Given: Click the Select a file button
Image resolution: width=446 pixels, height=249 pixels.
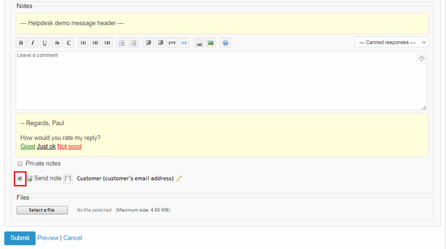Looking at the screenshot, I should 42,210.
